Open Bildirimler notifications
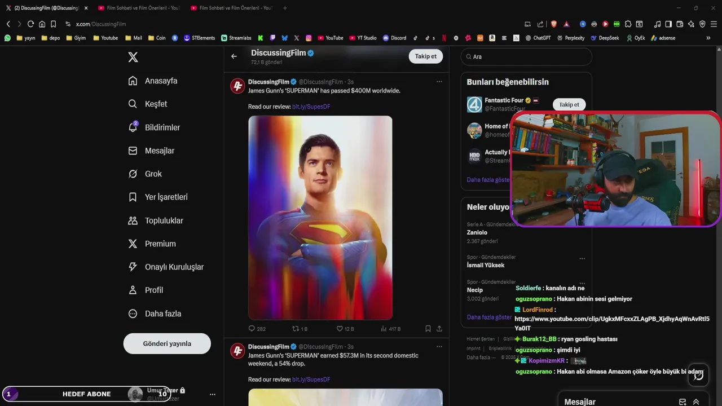The image size is (722, 406). click(x=154, y=127)
